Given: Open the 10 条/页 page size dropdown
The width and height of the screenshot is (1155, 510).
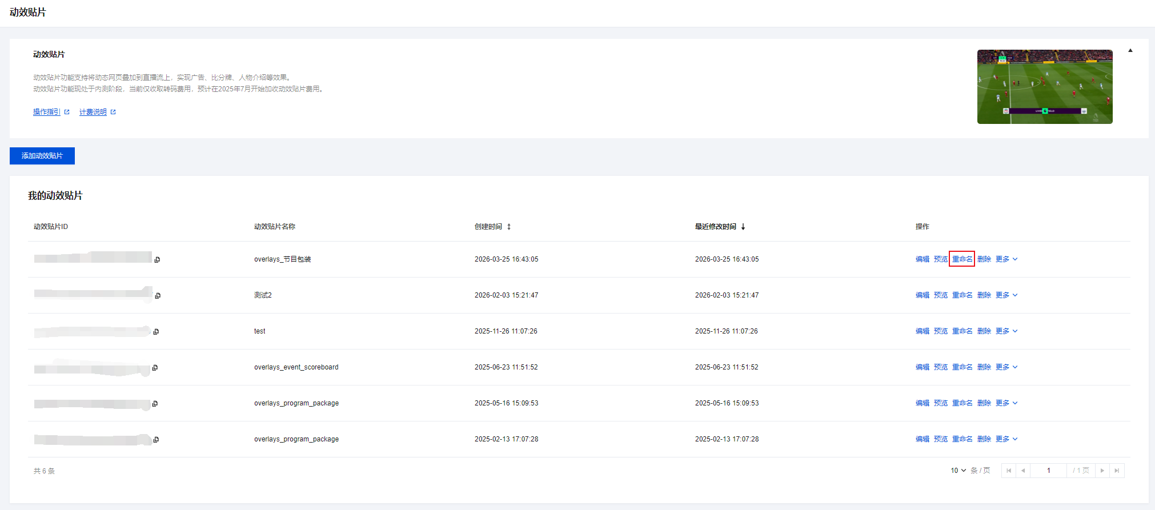Looking at the screenshot, I should (x=958, y=471).
